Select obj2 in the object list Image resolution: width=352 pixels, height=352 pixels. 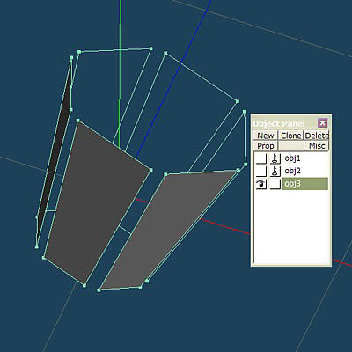click(x=292, y=171)
